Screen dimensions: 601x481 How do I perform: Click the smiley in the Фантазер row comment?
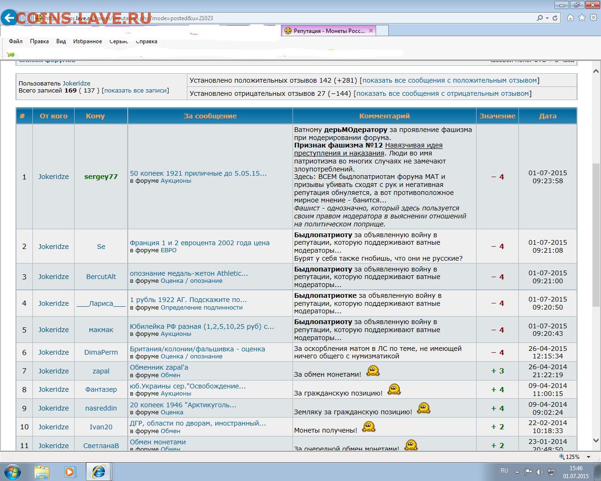click(x=394, y=389)
